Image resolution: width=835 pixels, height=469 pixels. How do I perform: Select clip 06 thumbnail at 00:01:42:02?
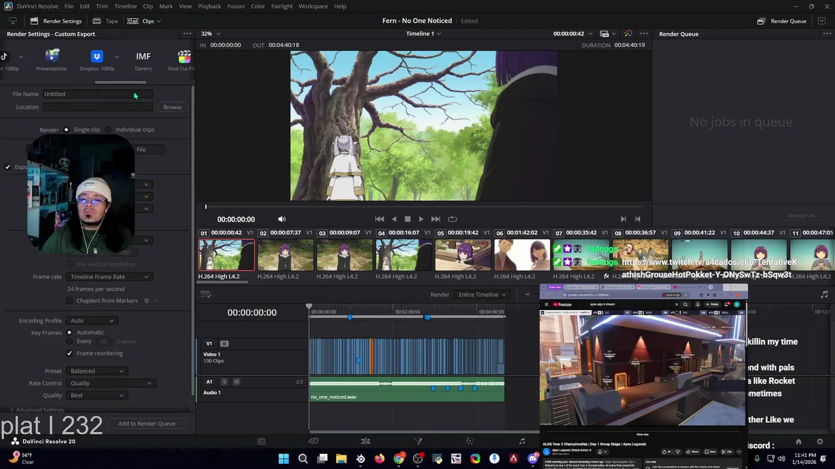[x=522, y=255]
